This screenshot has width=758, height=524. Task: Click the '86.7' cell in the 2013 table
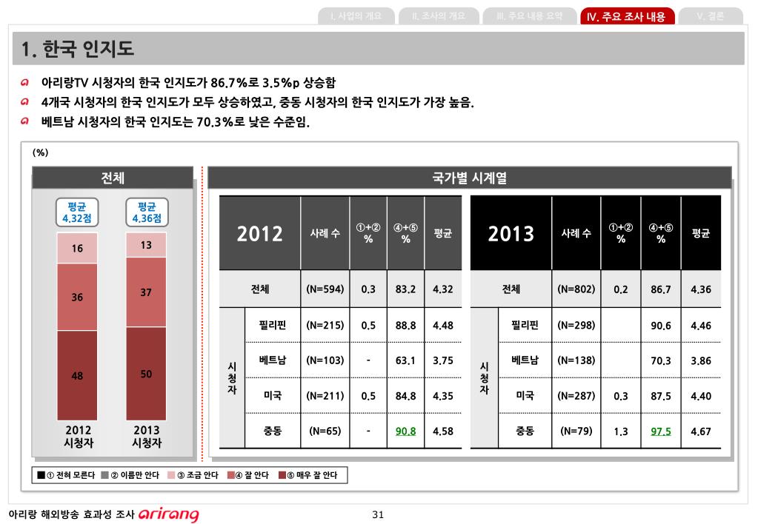(x=661, y=289)
